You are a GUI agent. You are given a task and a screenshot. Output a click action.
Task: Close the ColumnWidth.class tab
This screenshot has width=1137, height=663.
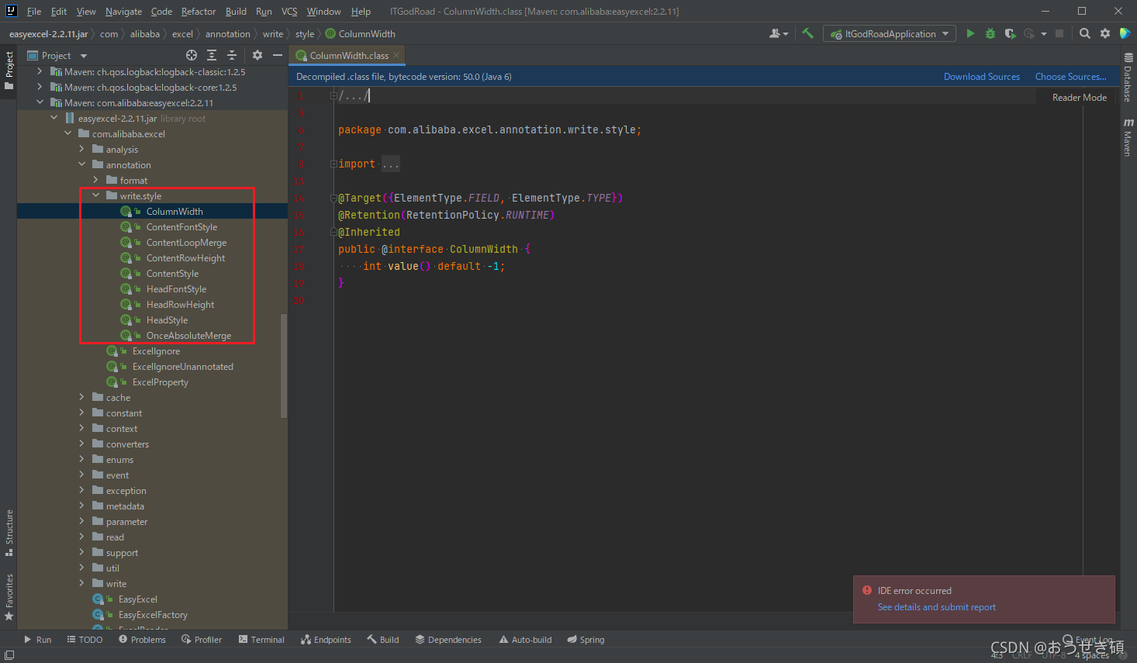click(x=396, y=55)
